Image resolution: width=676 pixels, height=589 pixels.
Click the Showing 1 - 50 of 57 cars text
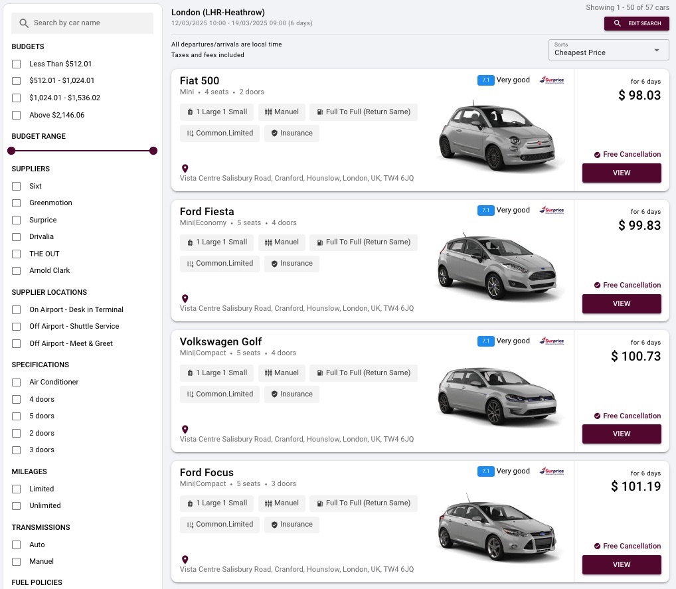click(628, 7)
